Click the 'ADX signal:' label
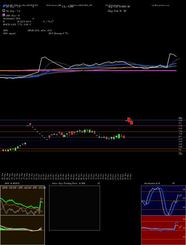 click(9, 33)
